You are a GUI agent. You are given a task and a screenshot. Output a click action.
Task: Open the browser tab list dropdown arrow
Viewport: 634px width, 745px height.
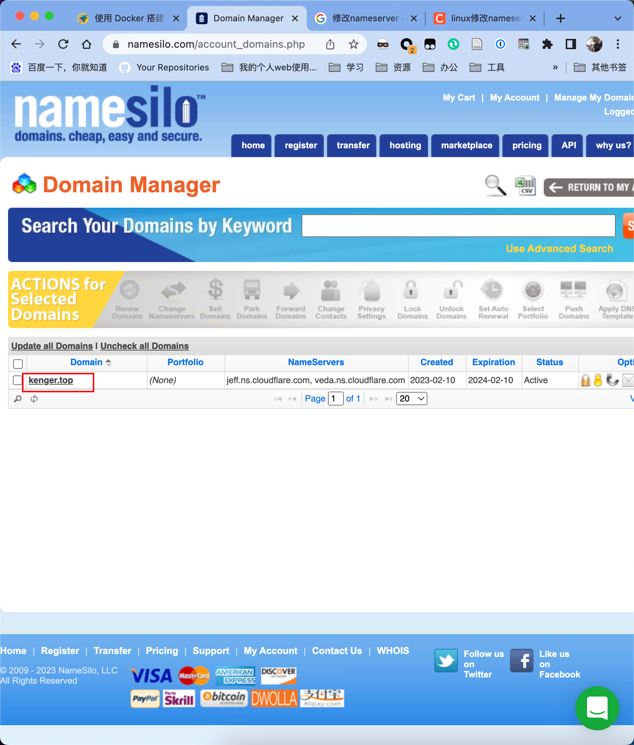[x=618, y=18]
